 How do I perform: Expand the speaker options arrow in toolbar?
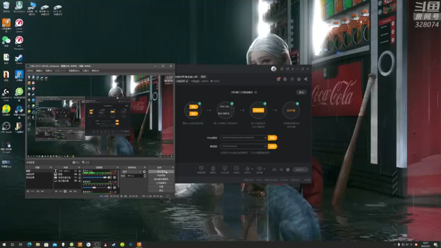(264, 169)
